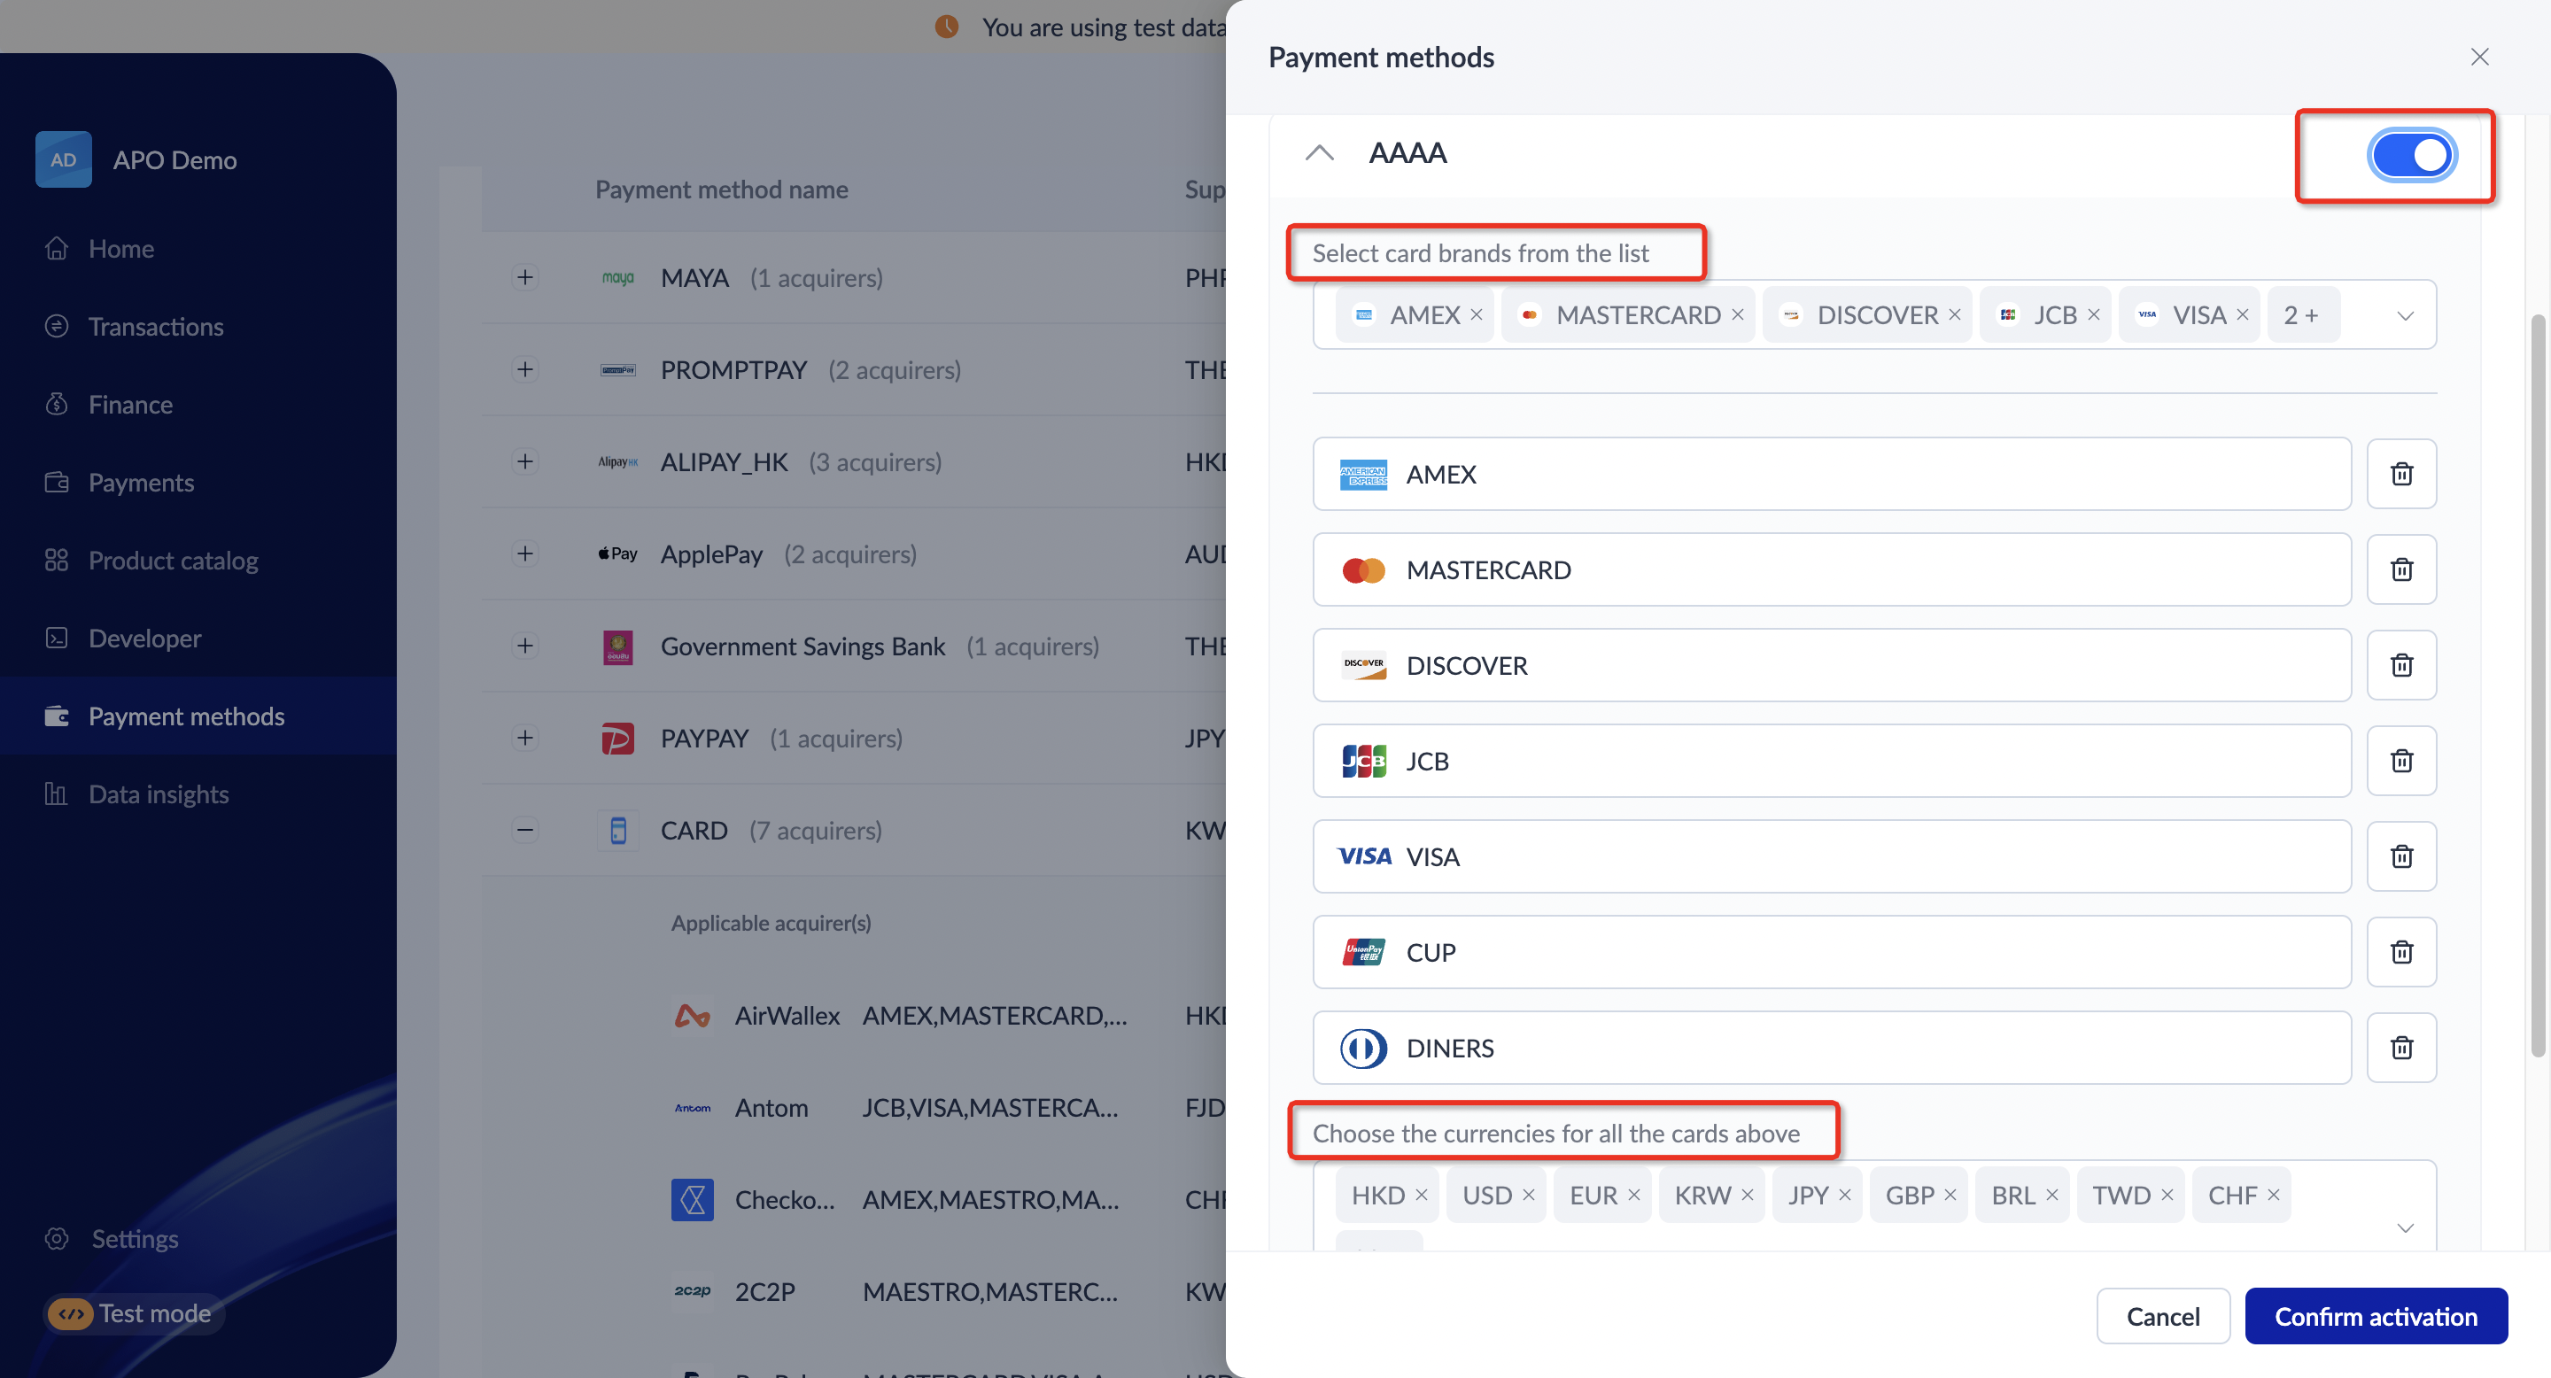
Task: Remove the HKD currency tag
Action: tap(1421, 1195)
